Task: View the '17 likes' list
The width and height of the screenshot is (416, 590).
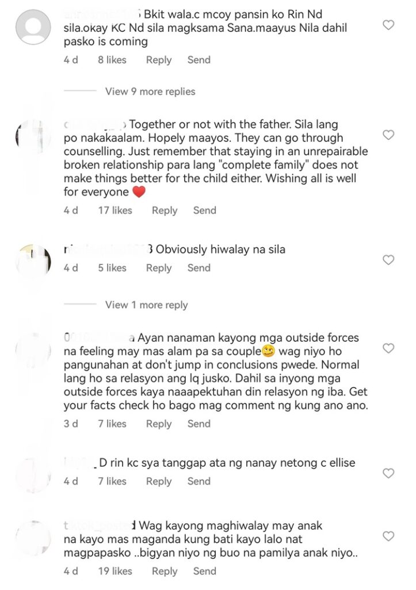Action: tap(115, 210)
